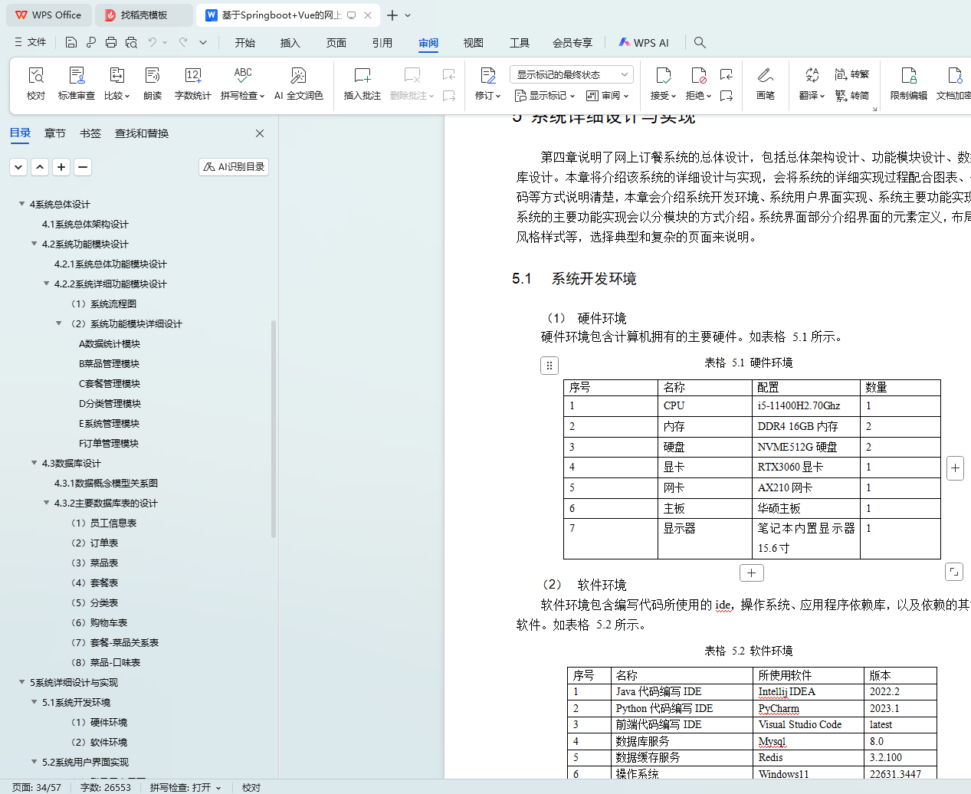The image size is (971, 794).
Task: Click the WPS AI button
Action: coord(644,43)
